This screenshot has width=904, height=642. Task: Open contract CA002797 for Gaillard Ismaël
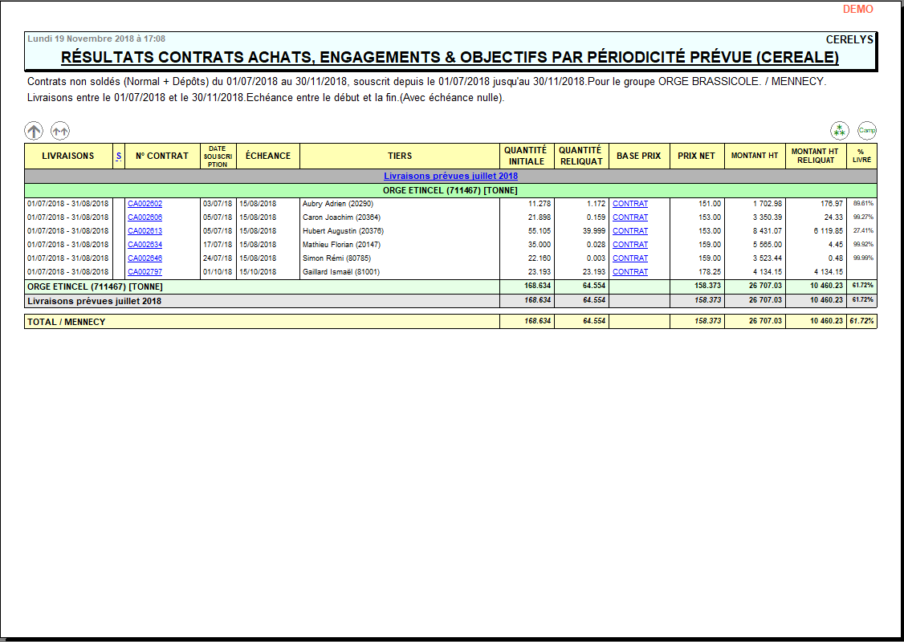tap(145, 272)
